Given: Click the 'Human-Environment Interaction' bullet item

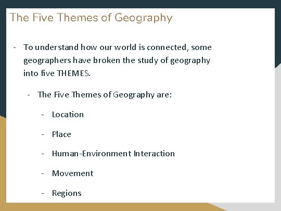Looking at the screenshot, I should click(x=113, y=154).
